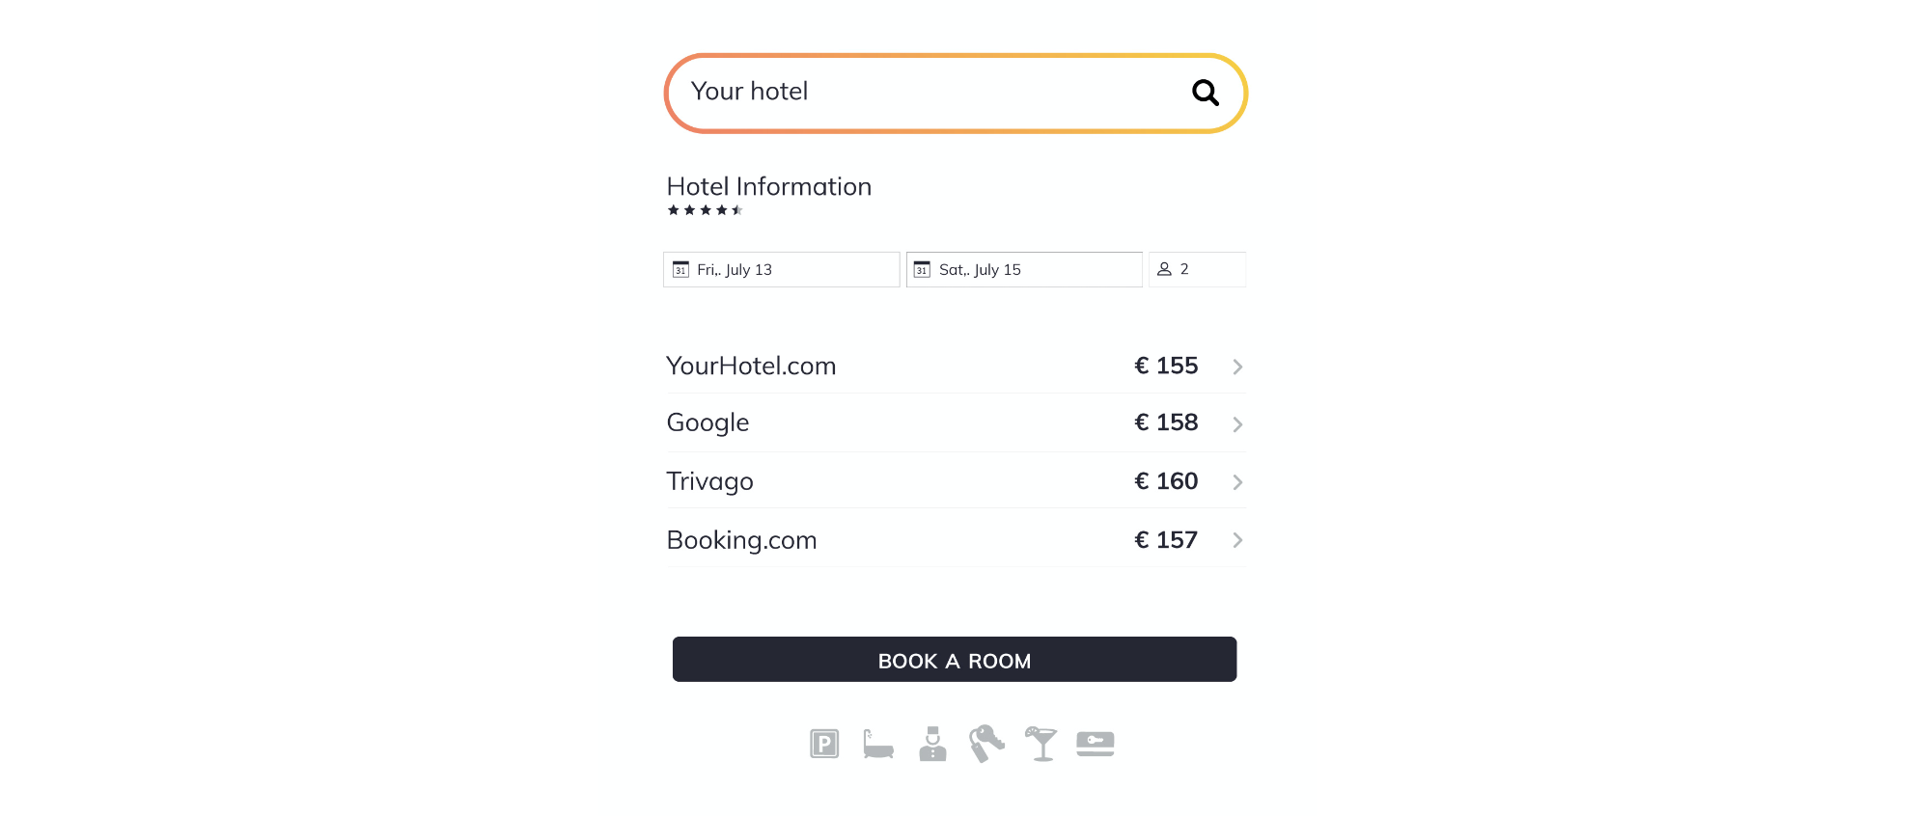This screenshot has width=1915, height=816.
Task: Click the bathtub amenity icon
Action: 878,744
